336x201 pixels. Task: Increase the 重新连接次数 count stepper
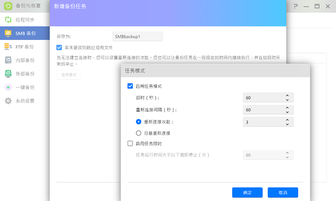point(287,120)
